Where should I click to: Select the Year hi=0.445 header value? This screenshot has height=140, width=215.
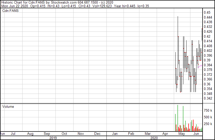point(125,6)
